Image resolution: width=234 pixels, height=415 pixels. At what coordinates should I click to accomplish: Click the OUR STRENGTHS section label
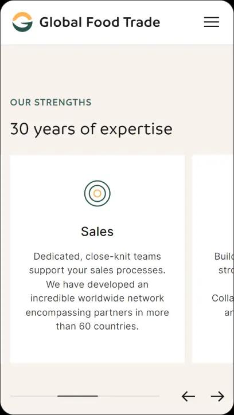[51, 103]
